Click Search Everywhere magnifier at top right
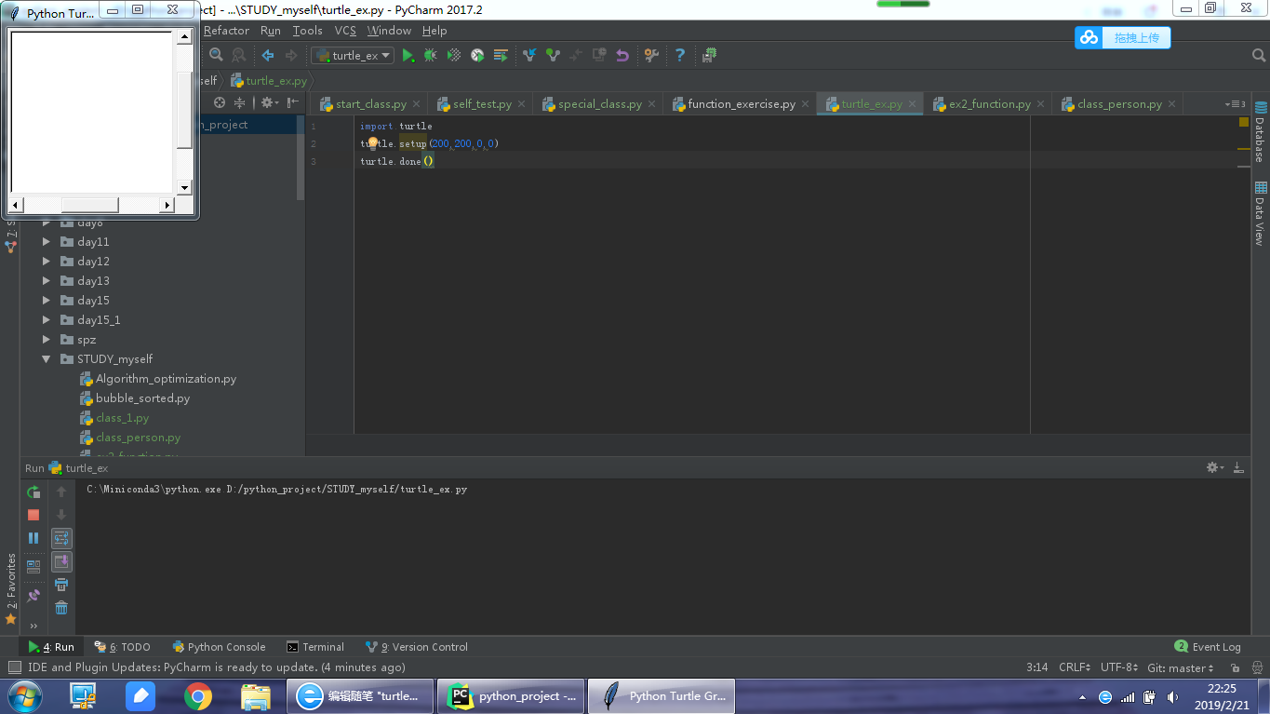The height and width of the screenshot is (714, 1270). coord(1258,56)
